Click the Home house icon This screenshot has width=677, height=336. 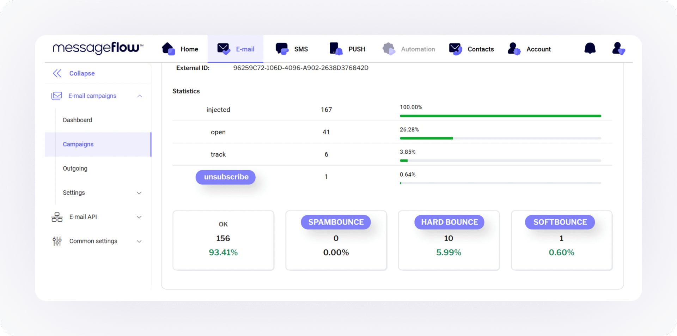pyautogui.click(x=168, y=49)
